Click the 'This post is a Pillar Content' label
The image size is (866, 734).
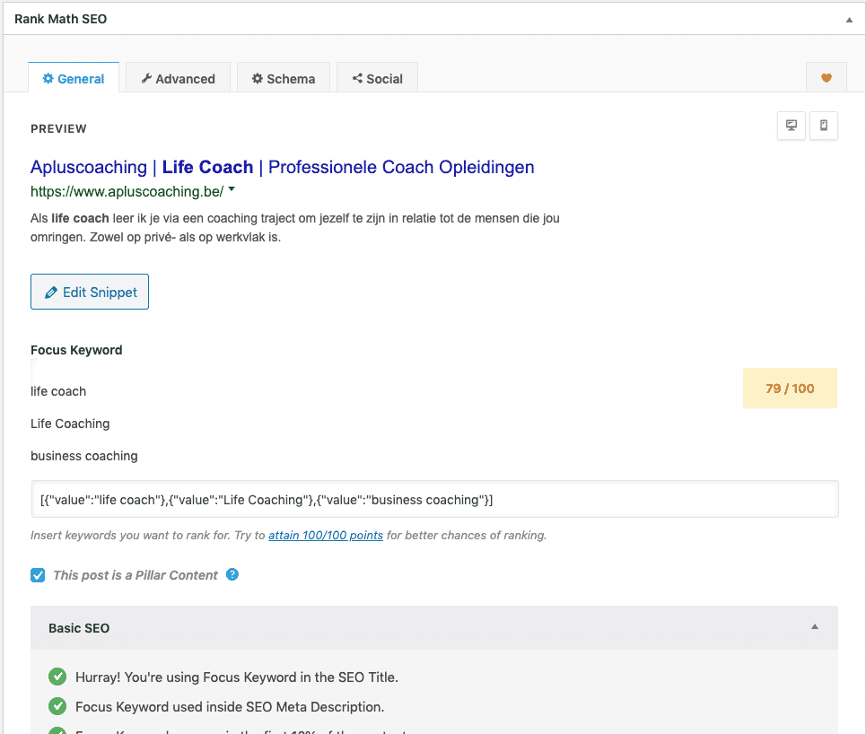tap(136, 575)
